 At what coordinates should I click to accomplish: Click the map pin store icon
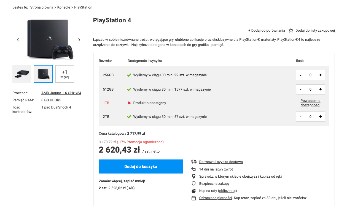[x=194, y=176]
